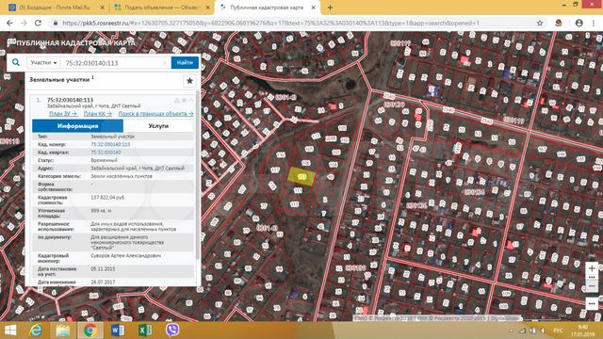This screenshot has width=603, height=339.
Task: Launch Excel from the taskbar
Action: tap(145, 331)
